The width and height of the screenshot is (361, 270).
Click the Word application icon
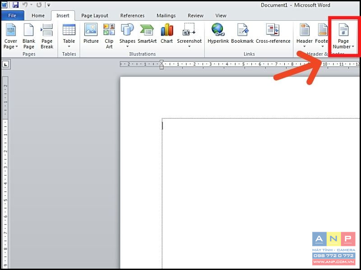tap(5, 4)
